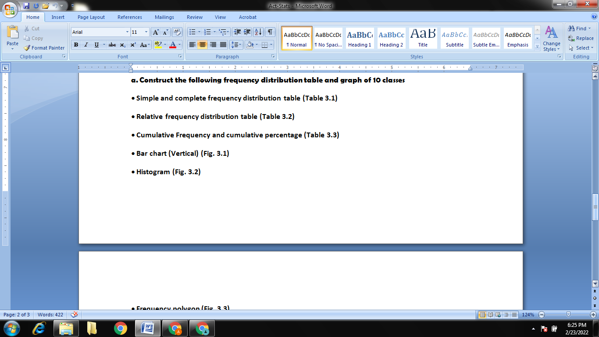599x337 pixels.
Task: Save the document via Quick Access Save icon
Action: 27,6
